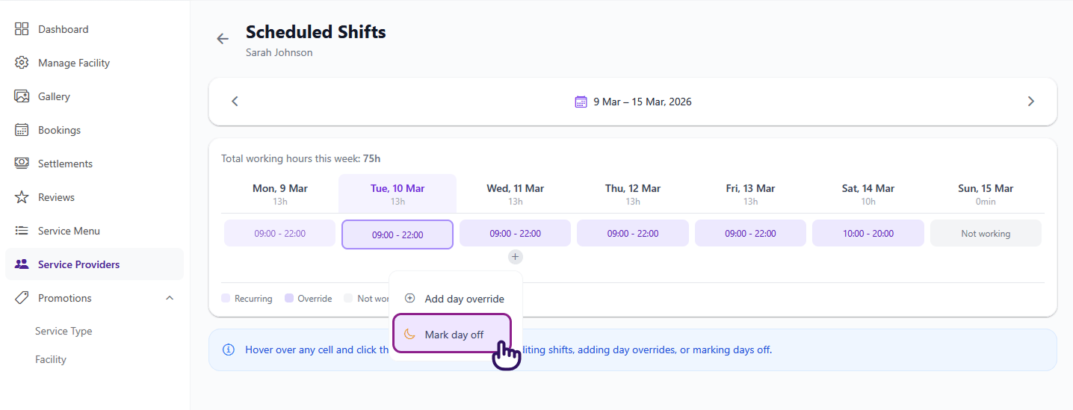1073x410 pixels.
Task: Choose Add day override option
Action: [x=455, y=299]
